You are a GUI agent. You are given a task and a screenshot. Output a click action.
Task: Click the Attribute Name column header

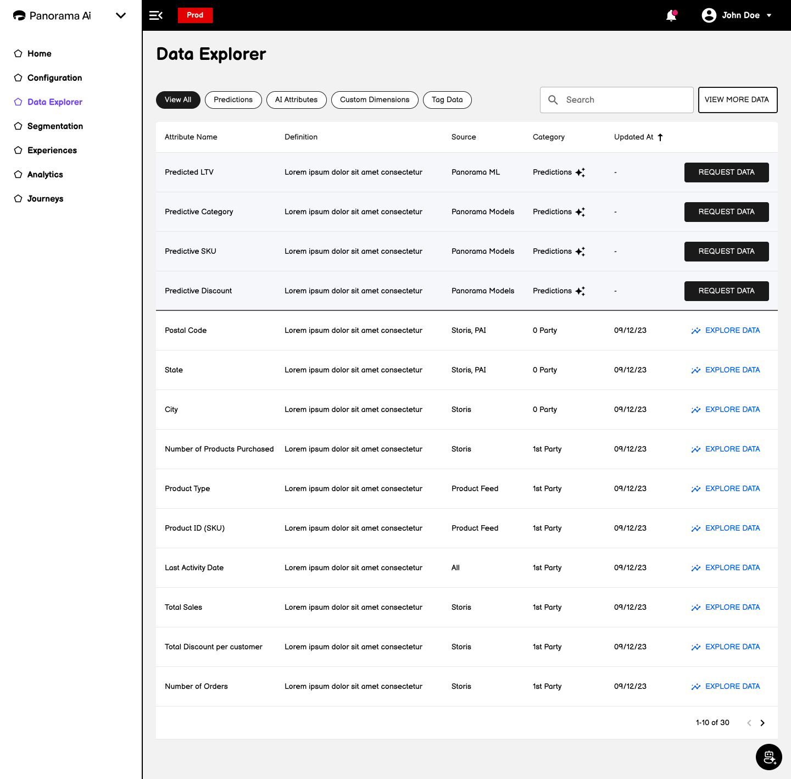click(191, 137)
